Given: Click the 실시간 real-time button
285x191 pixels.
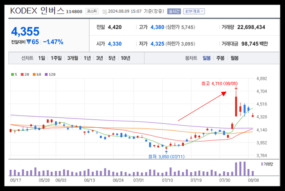Looking at the screenshot, I should pos(174,11).
